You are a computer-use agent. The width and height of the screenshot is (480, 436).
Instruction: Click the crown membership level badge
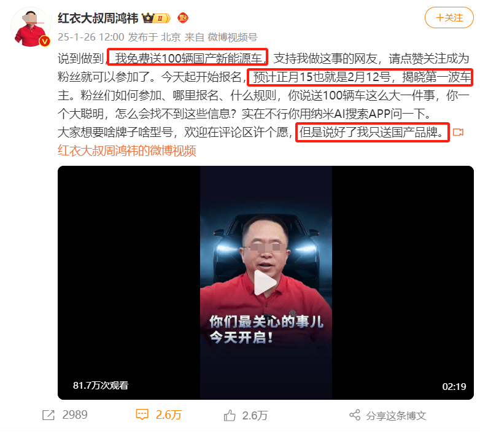[x=156, y=18]
